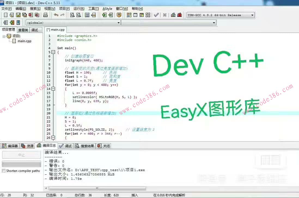Undo the last edit via toolbar arrow
Screen dimensions: 299x198
[x=56, y=15]
